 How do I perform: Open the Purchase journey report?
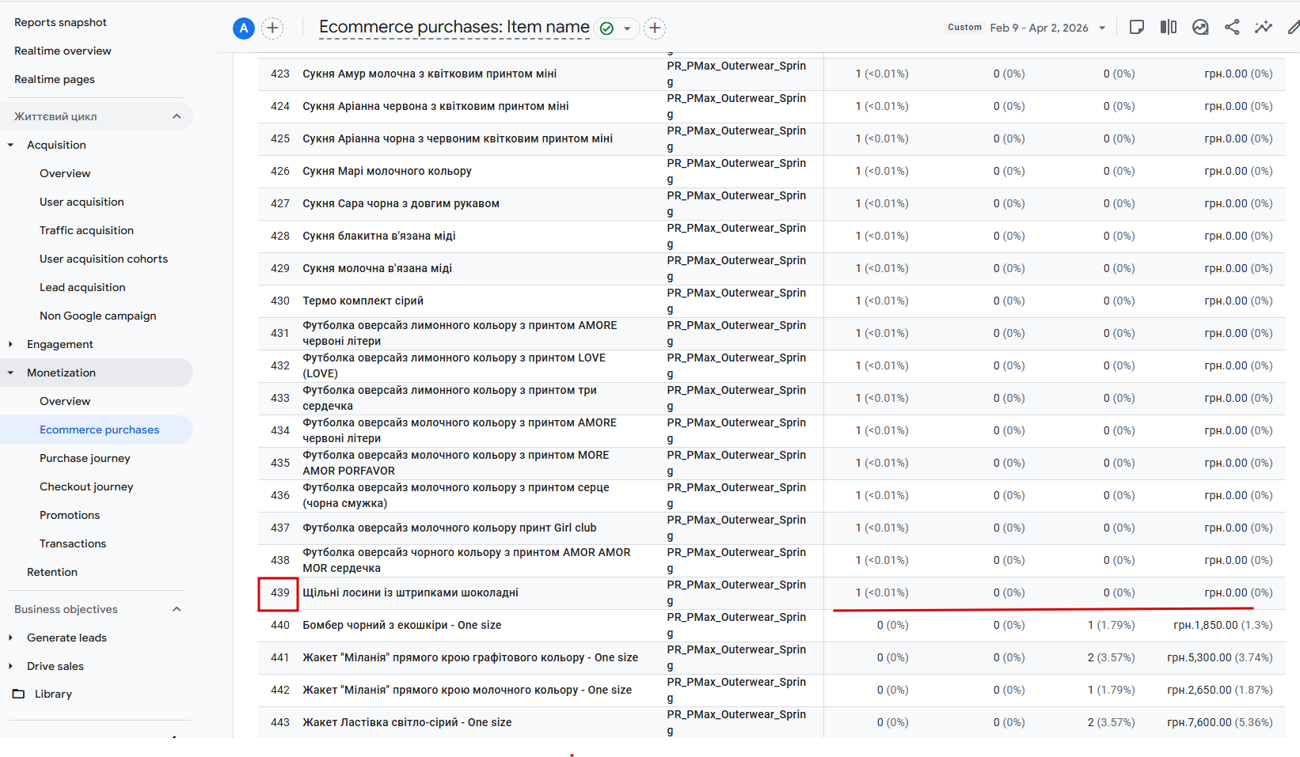pos(85,458)
